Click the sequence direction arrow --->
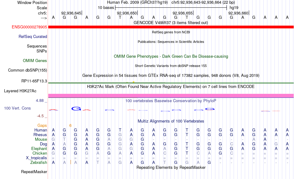The width and height of the screenshot is (294, 179). tap(44, 18)
